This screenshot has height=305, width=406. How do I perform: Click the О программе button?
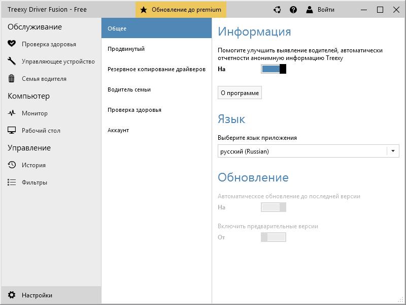point(240,93)
